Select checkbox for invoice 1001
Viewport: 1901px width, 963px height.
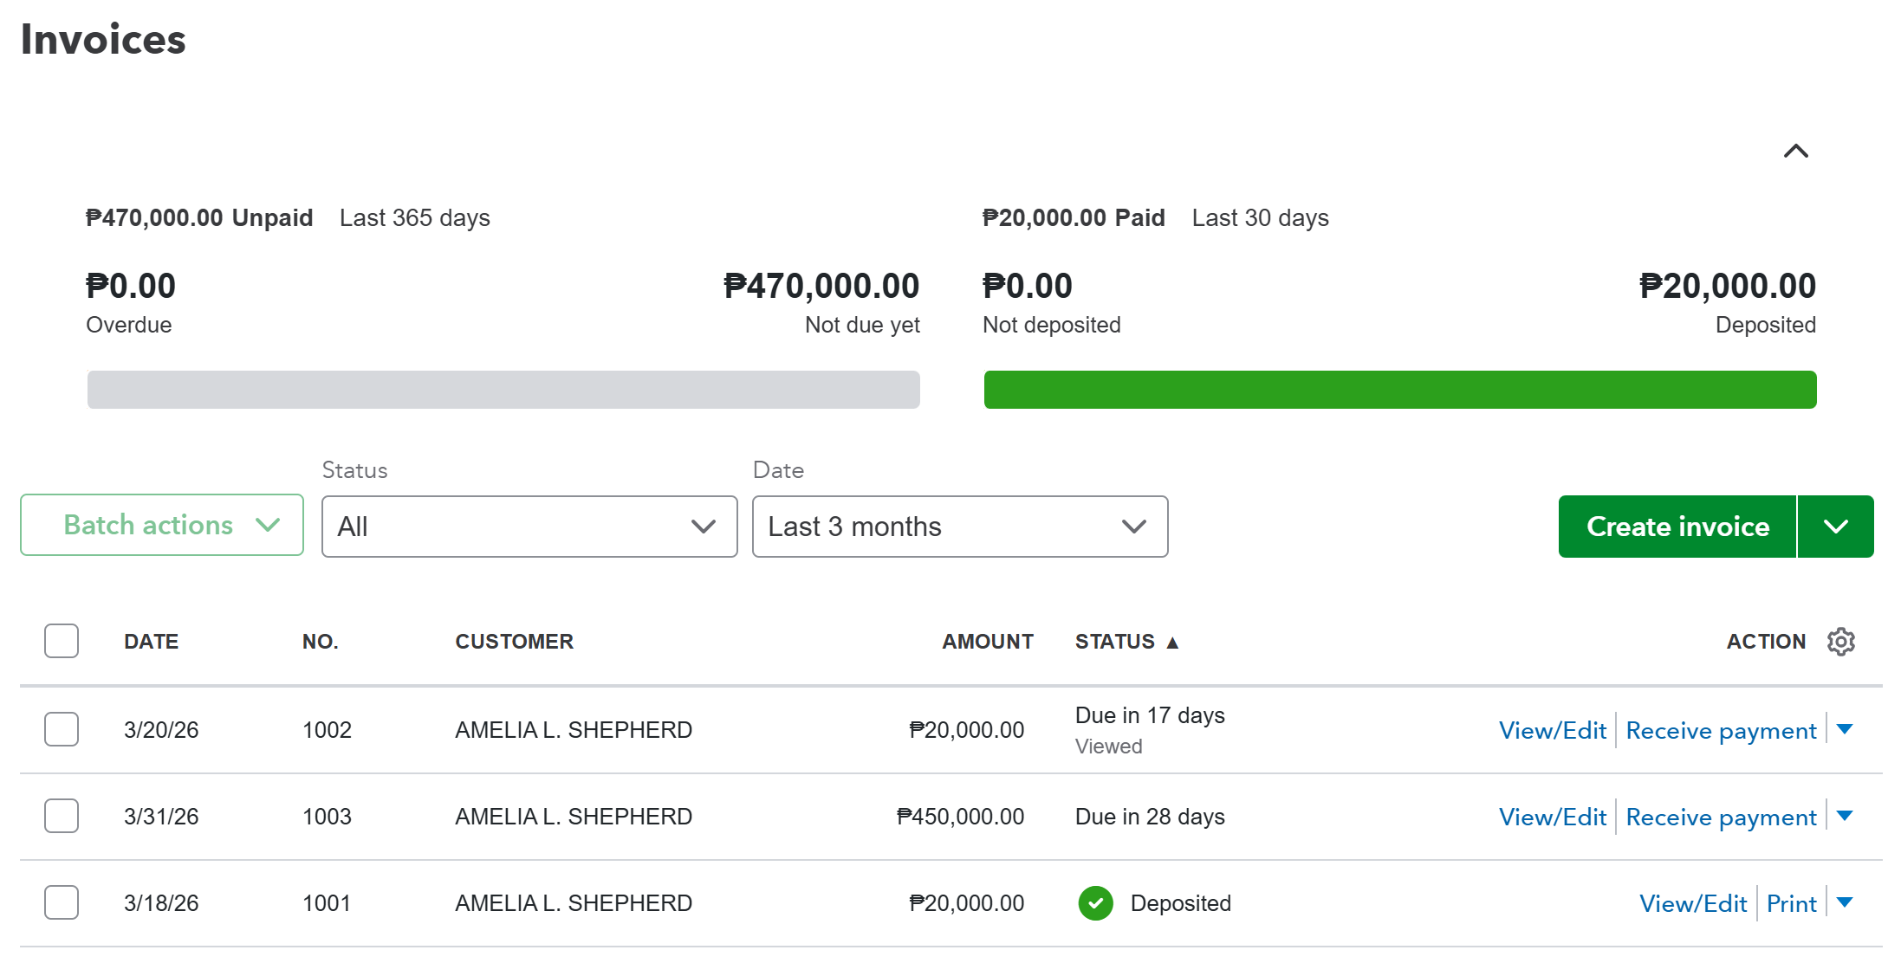coord(62,902)
